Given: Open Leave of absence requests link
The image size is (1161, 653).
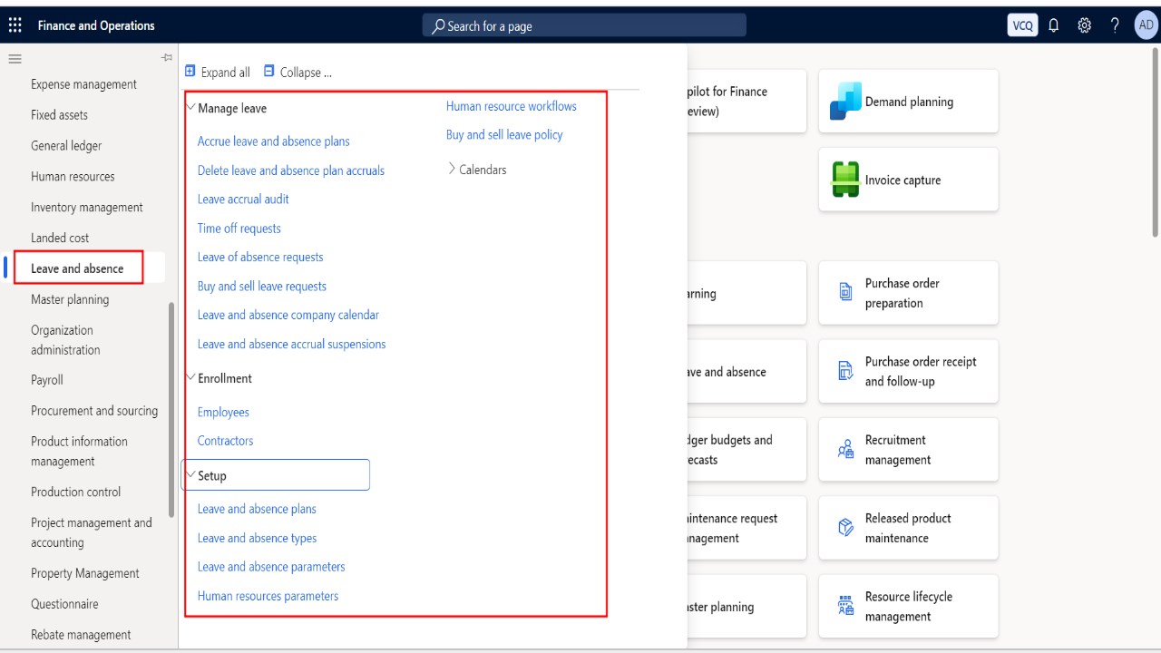Looking at the screenshot, I should (260, 258).
